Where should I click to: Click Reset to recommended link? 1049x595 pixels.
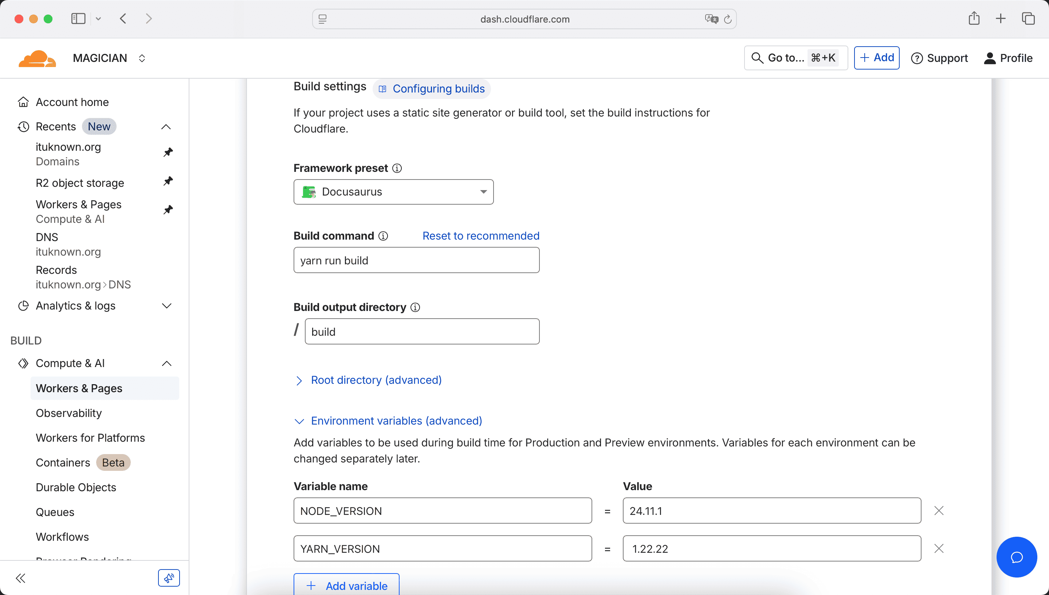480,236
